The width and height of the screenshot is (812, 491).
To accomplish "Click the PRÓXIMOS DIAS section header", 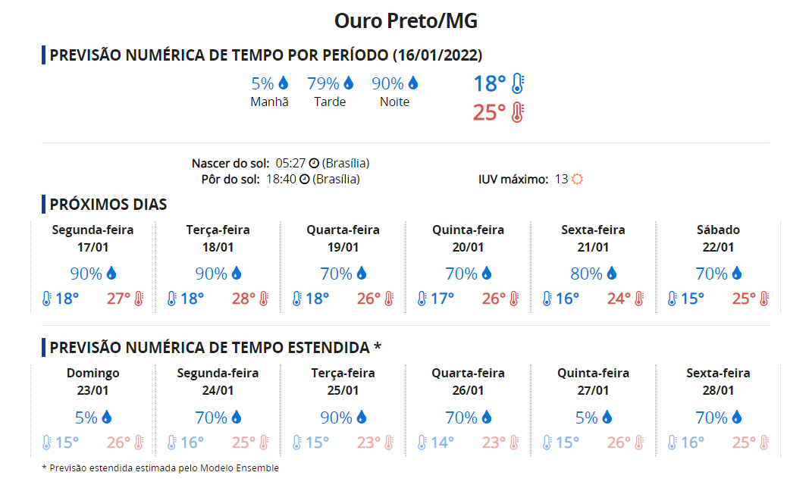I will (x=108, y=205).
